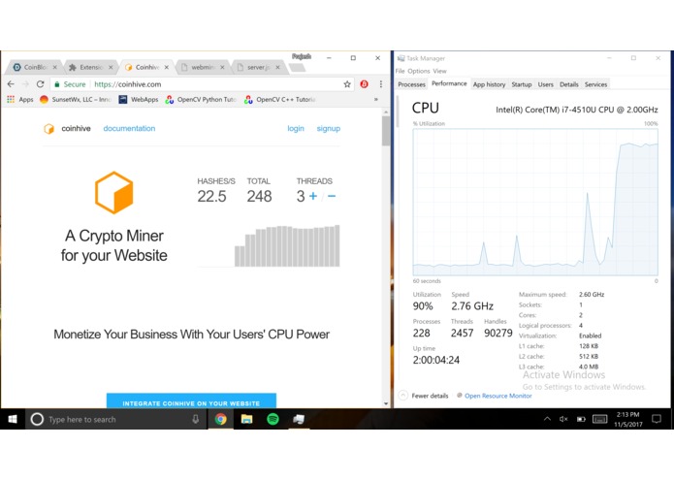674x479 pixels.
Task: Click browser page vertical scrollbar thumb
Action: (x=386, y=131)
